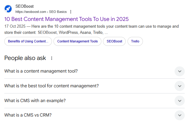Click the SEOBoost rocket favicon

[8, 9]
